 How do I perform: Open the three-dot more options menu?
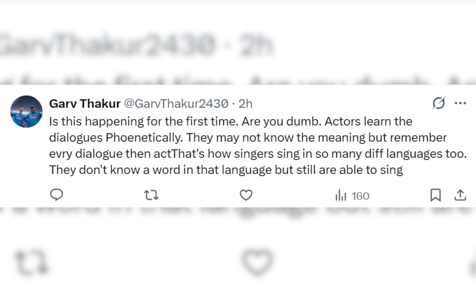tap(460, 104)
